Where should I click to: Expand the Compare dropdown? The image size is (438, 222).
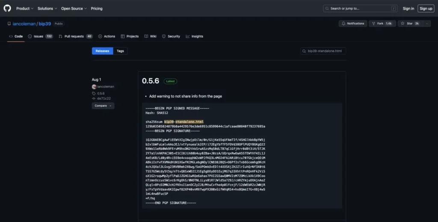(103, 106)
